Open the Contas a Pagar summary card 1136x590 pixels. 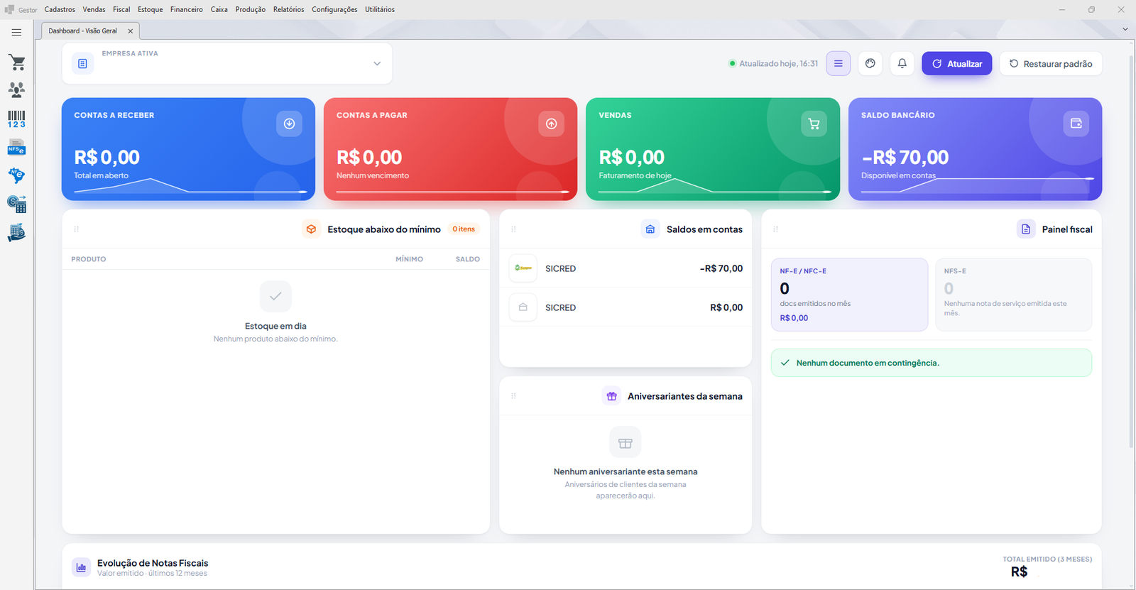pos(450,149)
